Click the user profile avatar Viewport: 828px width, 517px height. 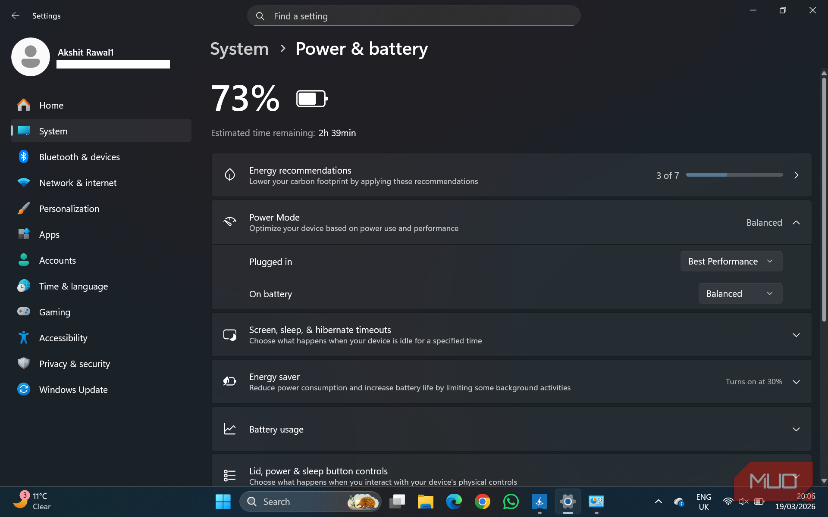pos(31,57)
